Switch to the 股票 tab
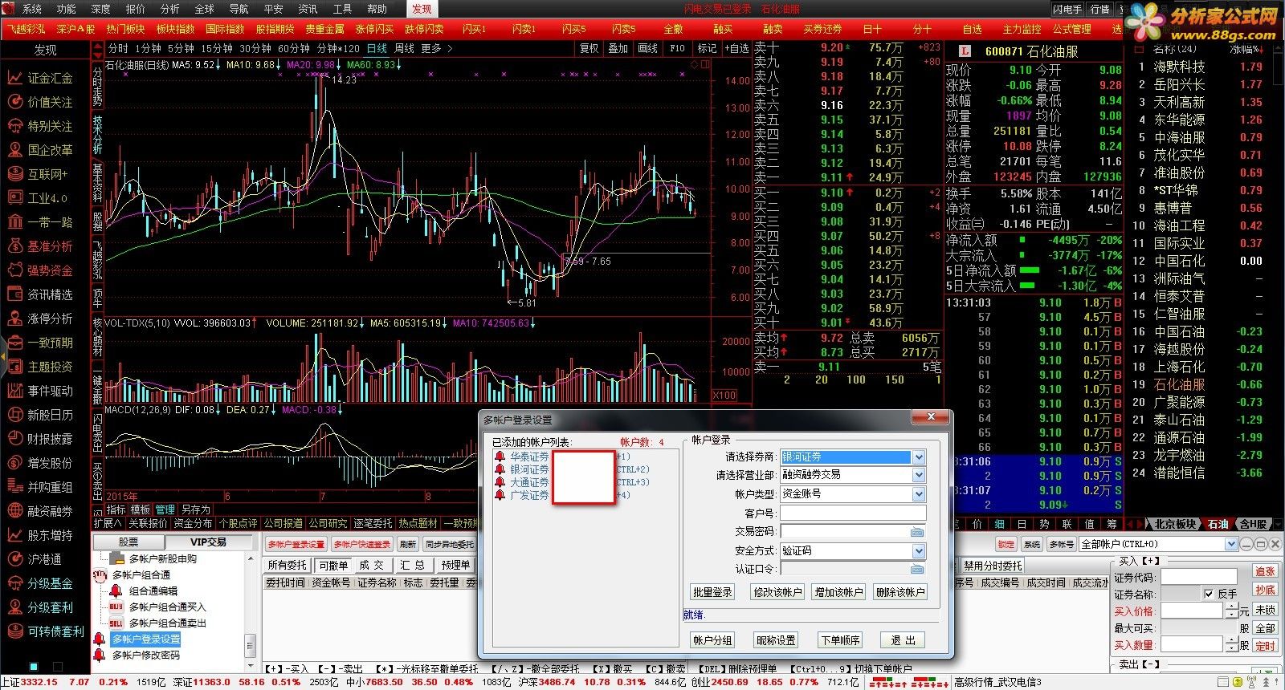Image resolution: width=1285 pixels, height=690 pixels. pos(128,542)
